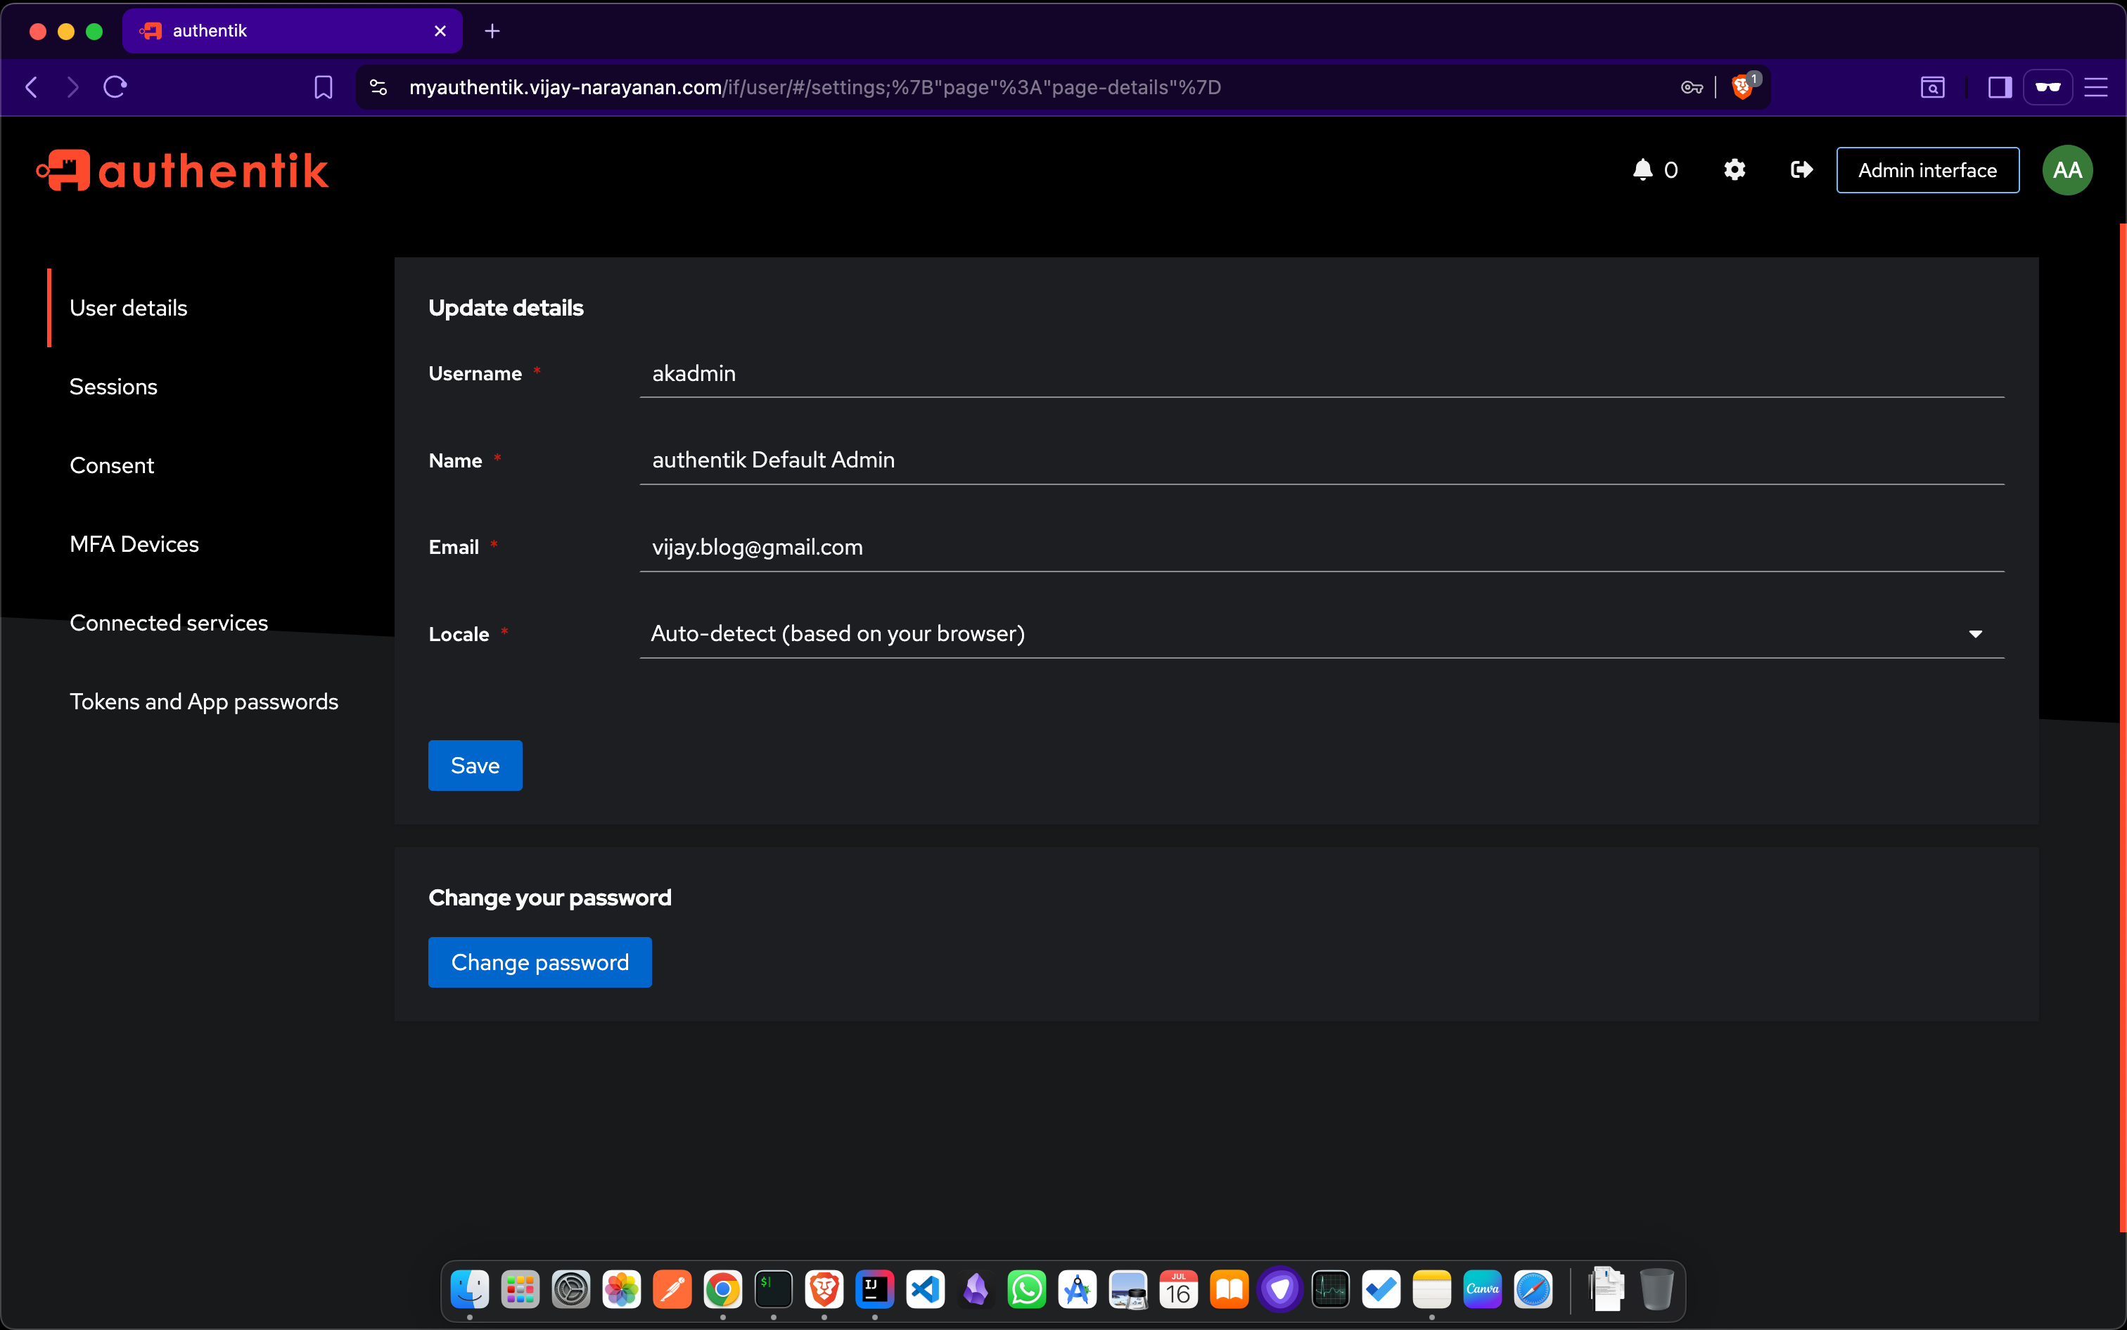This screenshot has width=2127, height=1330.
Task: Click the browser address bar URL
Action: [815, 87]
